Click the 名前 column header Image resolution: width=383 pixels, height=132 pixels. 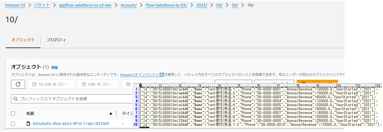pos(30,113)
